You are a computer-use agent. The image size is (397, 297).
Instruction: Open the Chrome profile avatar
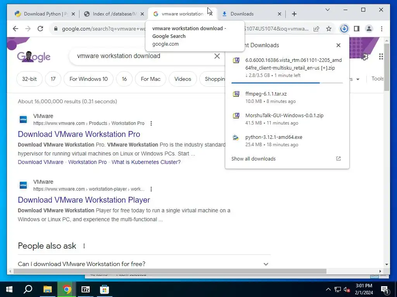coord(369,29)
